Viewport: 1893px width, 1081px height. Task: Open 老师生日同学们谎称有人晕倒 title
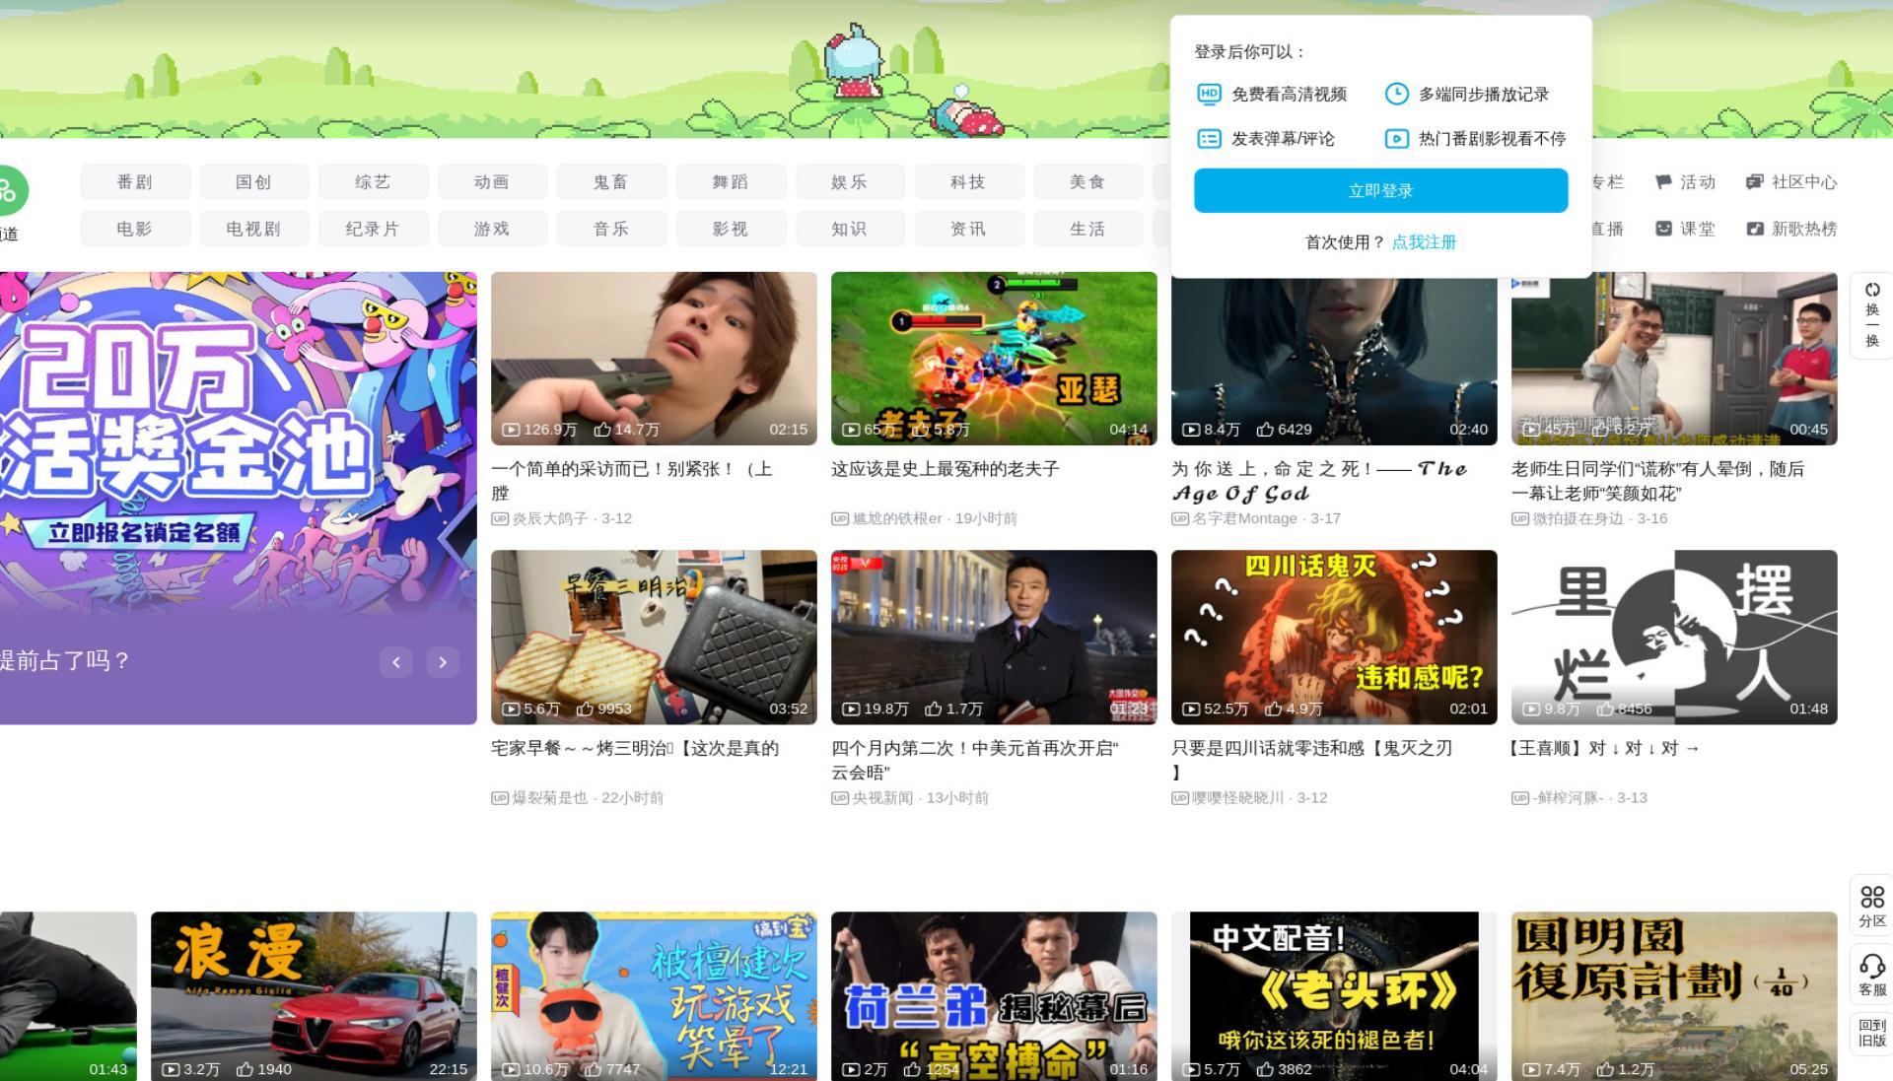1658,481
